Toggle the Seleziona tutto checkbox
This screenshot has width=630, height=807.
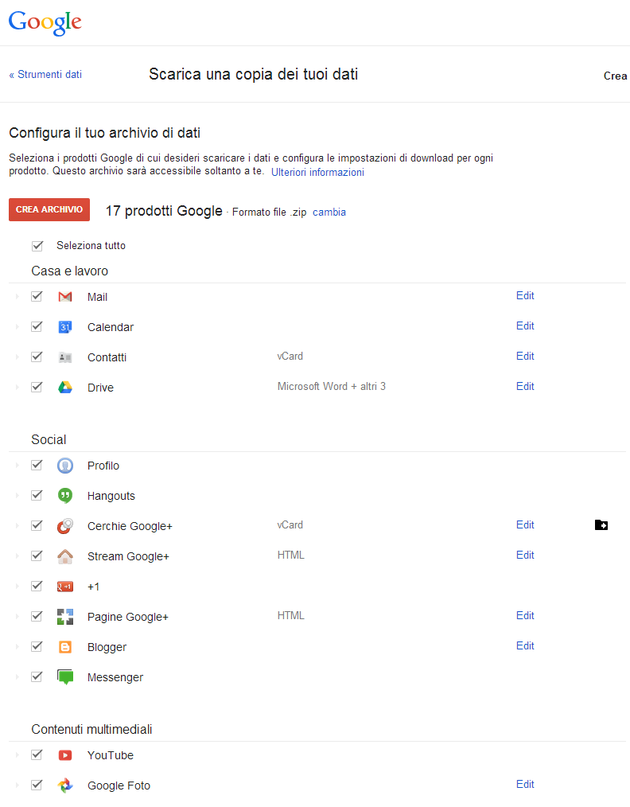click(x=37, y=245)
